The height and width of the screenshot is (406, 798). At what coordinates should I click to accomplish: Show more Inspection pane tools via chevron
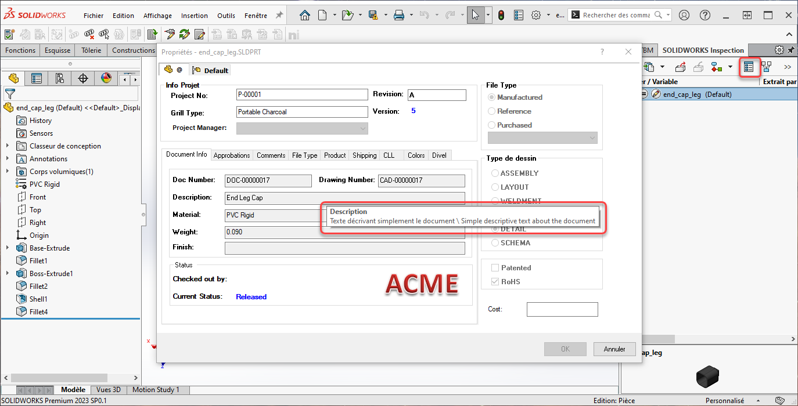788,67
